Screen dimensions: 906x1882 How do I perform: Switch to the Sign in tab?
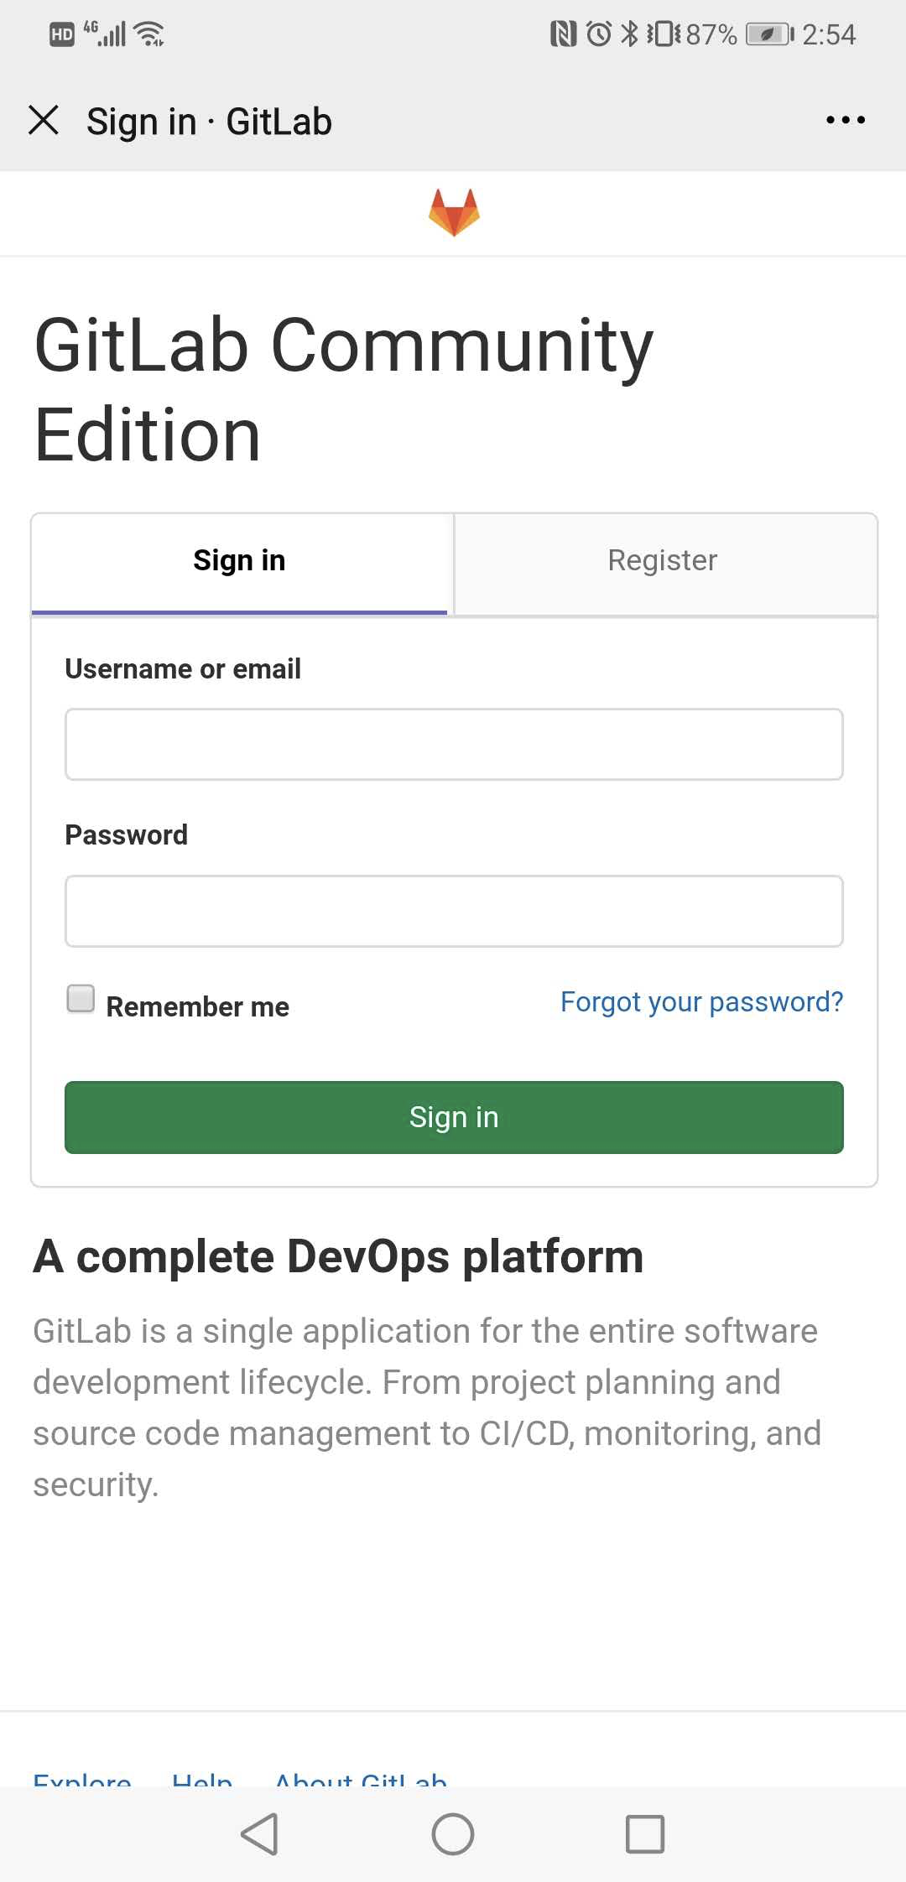click(239, 563)
